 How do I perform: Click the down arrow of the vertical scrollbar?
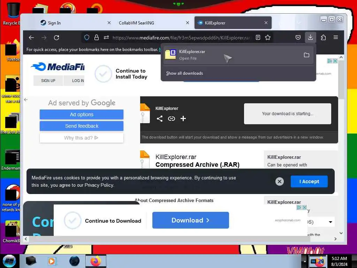(341, 233)
